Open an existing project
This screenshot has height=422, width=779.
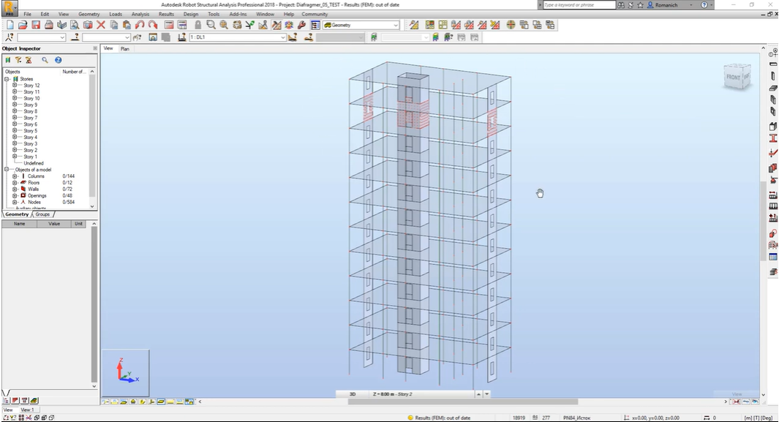coord(23,25)
